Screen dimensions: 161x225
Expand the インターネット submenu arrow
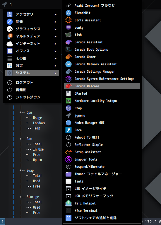pyautogui.click(x=56, y=44)
